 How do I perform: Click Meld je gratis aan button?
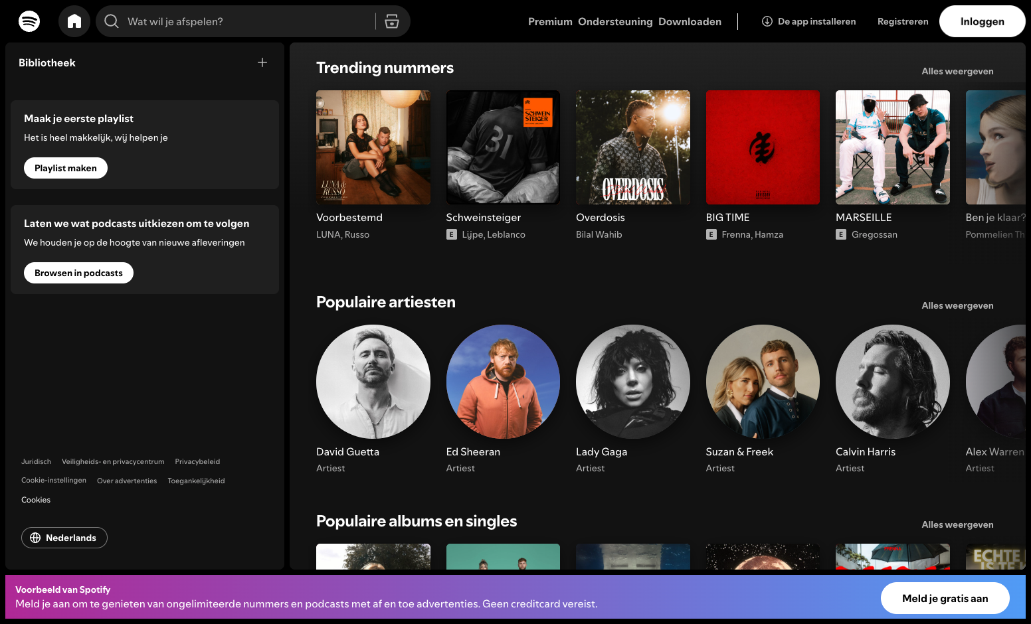coord(945,599)
